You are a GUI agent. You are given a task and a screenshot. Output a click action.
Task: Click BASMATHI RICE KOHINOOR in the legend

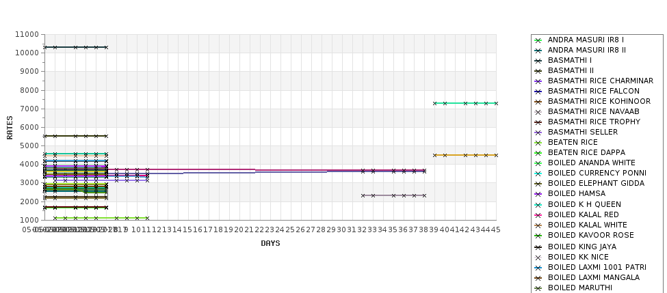click(599, 101)
